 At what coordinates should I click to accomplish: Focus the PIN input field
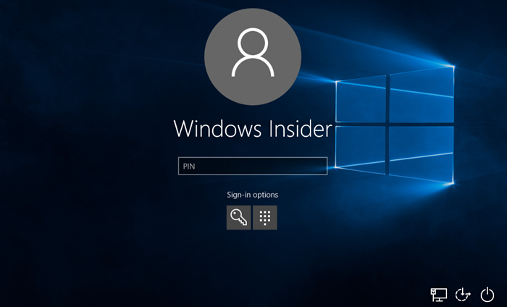pyautogui.click(x=252, y=167)
